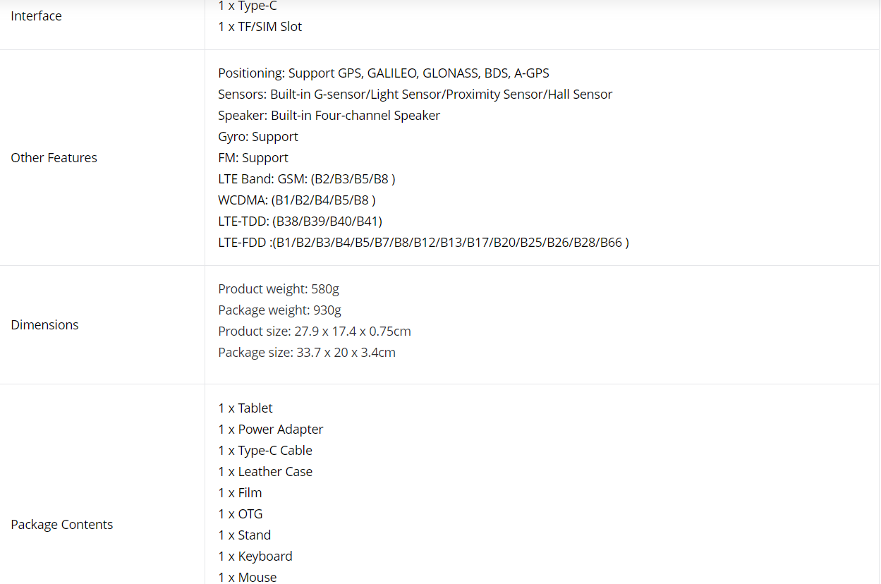Click the 1 x TF/SIM Slot text

260,27
